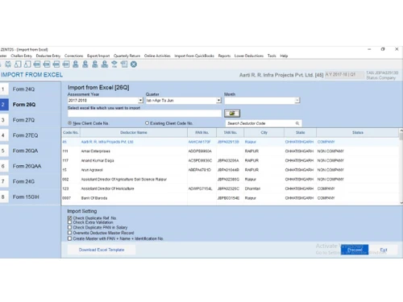The width and height of the screenshot is (403, 302).
Task: Select the Arun Agrawal row
Action: point(231,170)
